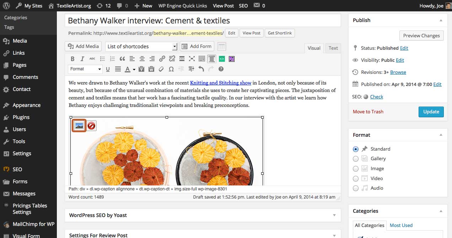The width and height of the screenshot is (452, 238).
Task: Paste from Word icon
Action: point(151,69)
